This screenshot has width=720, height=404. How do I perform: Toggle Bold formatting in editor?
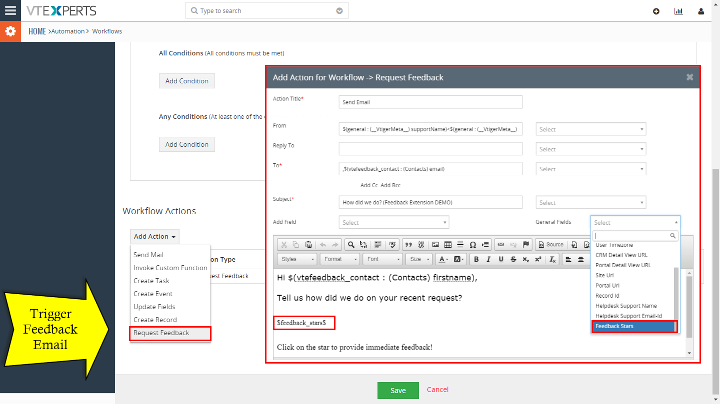click(476, 259)
